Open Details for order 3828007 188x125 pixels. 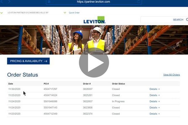click(154, 89)
